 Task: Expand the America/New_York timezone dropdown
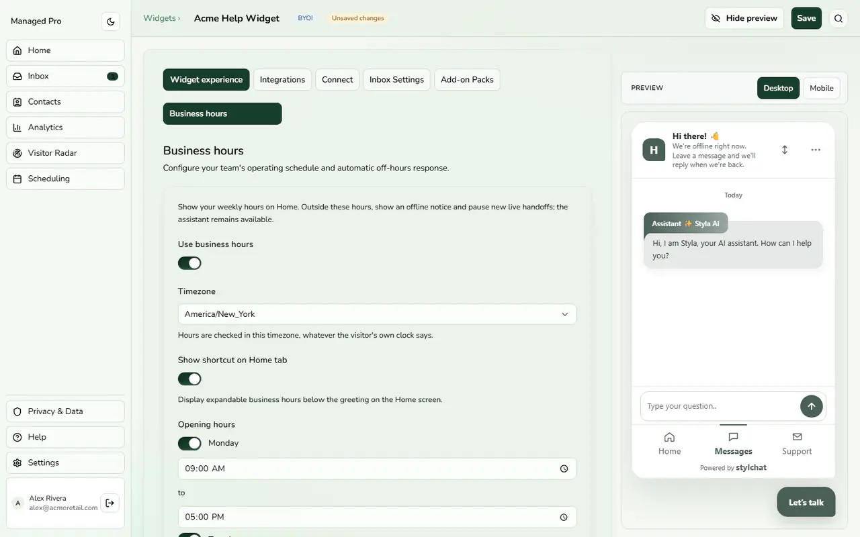click(377, 314)
